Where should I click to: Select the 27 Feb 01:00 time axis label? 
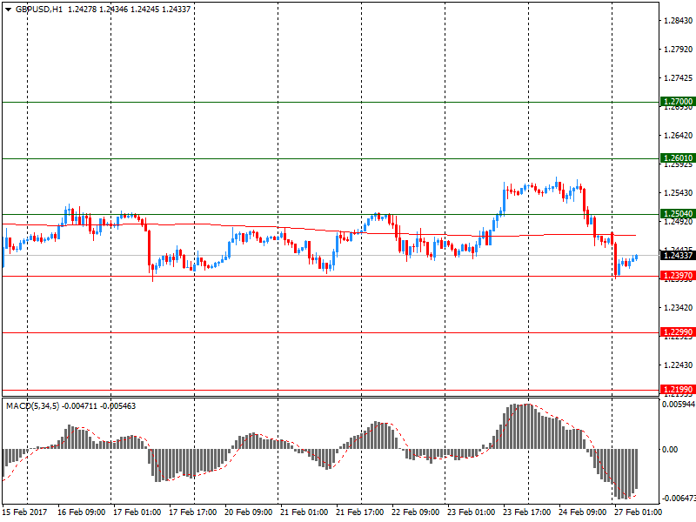(x=638, y=512)
